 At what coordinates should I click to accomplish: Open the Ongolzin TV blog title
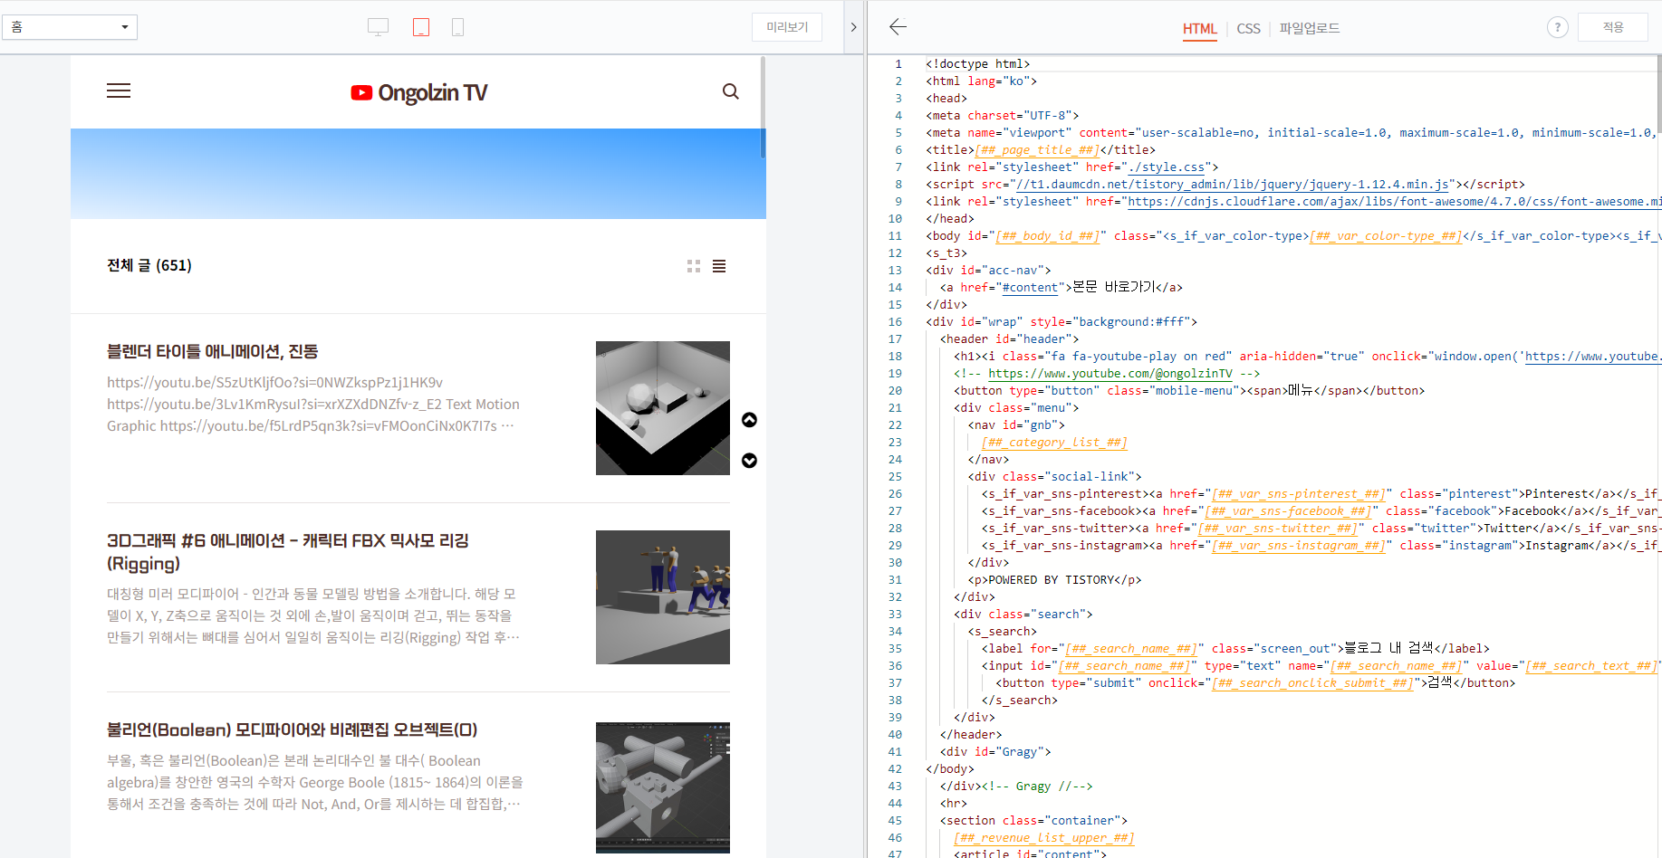(x=432, y=92)
